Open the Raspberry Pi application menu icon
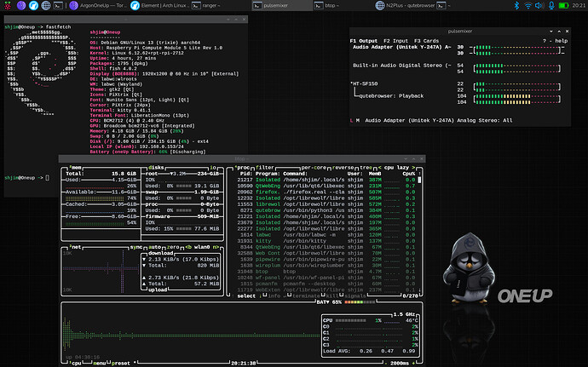This screenshot has width=588, height=367. pyautogui.click(x=7, y=6)
